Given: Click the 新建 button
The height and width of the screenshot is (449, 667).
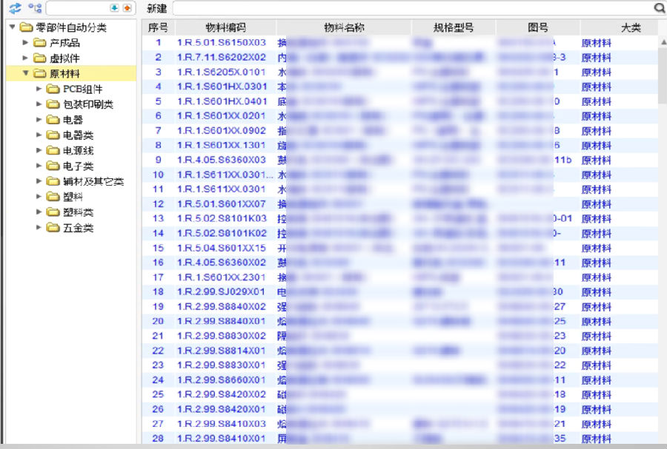Looking at the screenshot, I should tap(156, 8).
